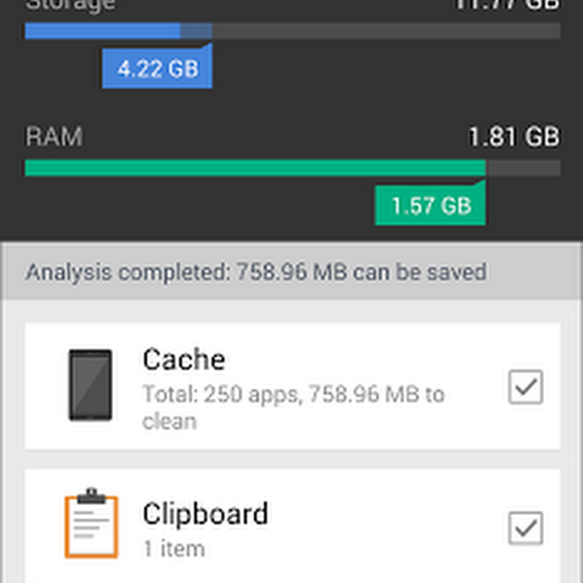Click the 1.81 GB total RAM value
Viewport: 583px width, 583px height.
[514, 137]
